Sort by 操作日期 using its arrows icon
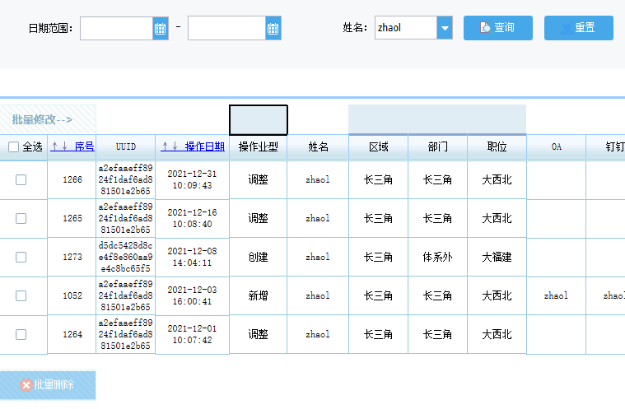This screenshot has height=409, width=625. click(x=170, y=146)
